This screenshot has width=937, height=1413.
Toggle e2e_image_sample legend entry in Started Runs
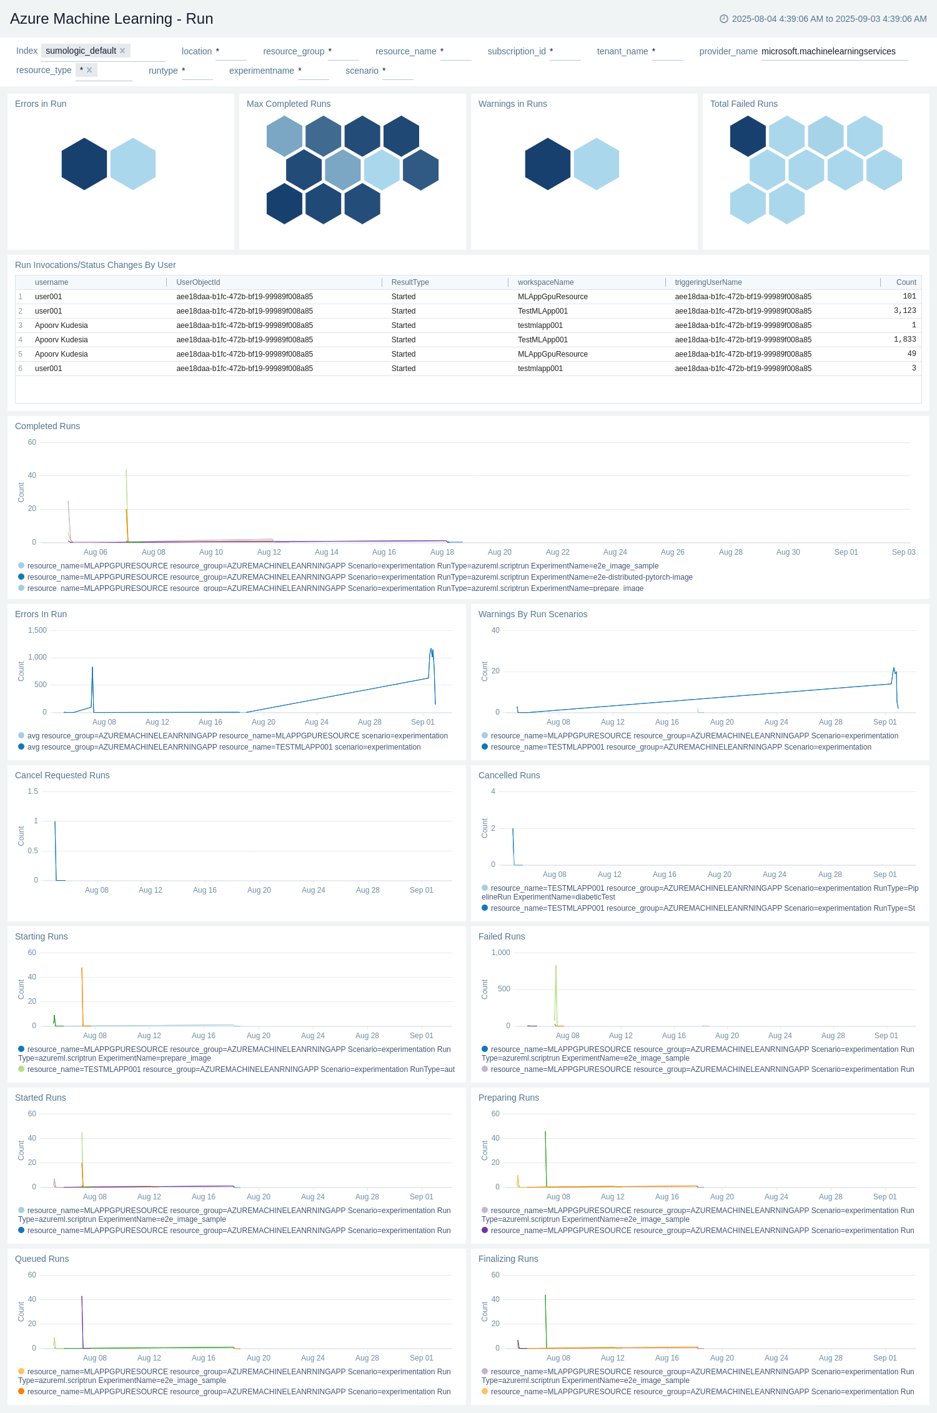[234, 1215]
